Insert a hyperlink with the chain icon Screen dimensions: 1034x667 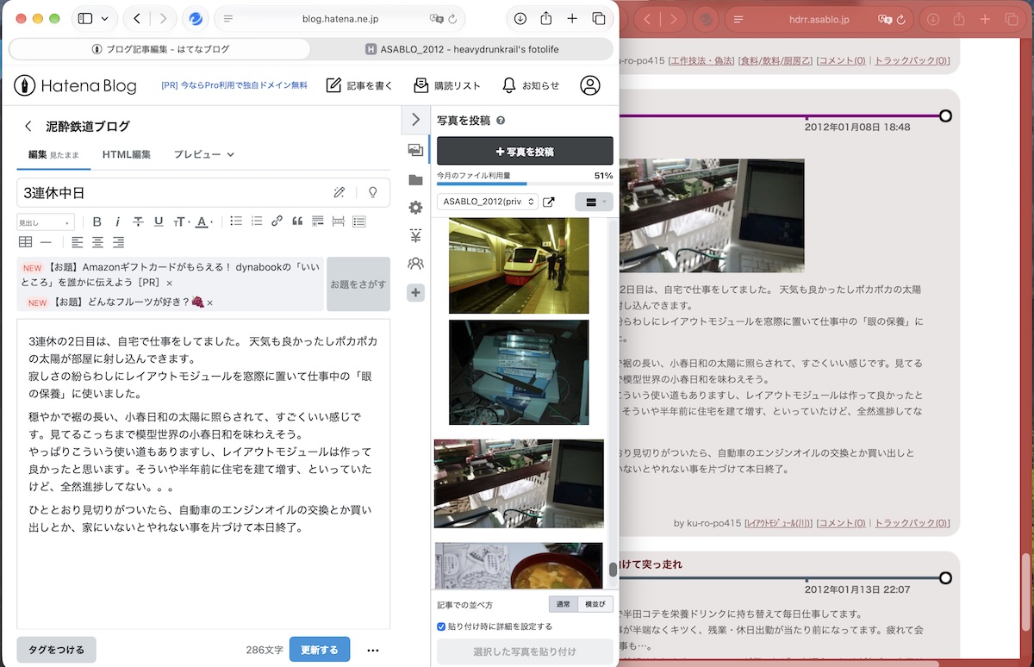(277, 221)
